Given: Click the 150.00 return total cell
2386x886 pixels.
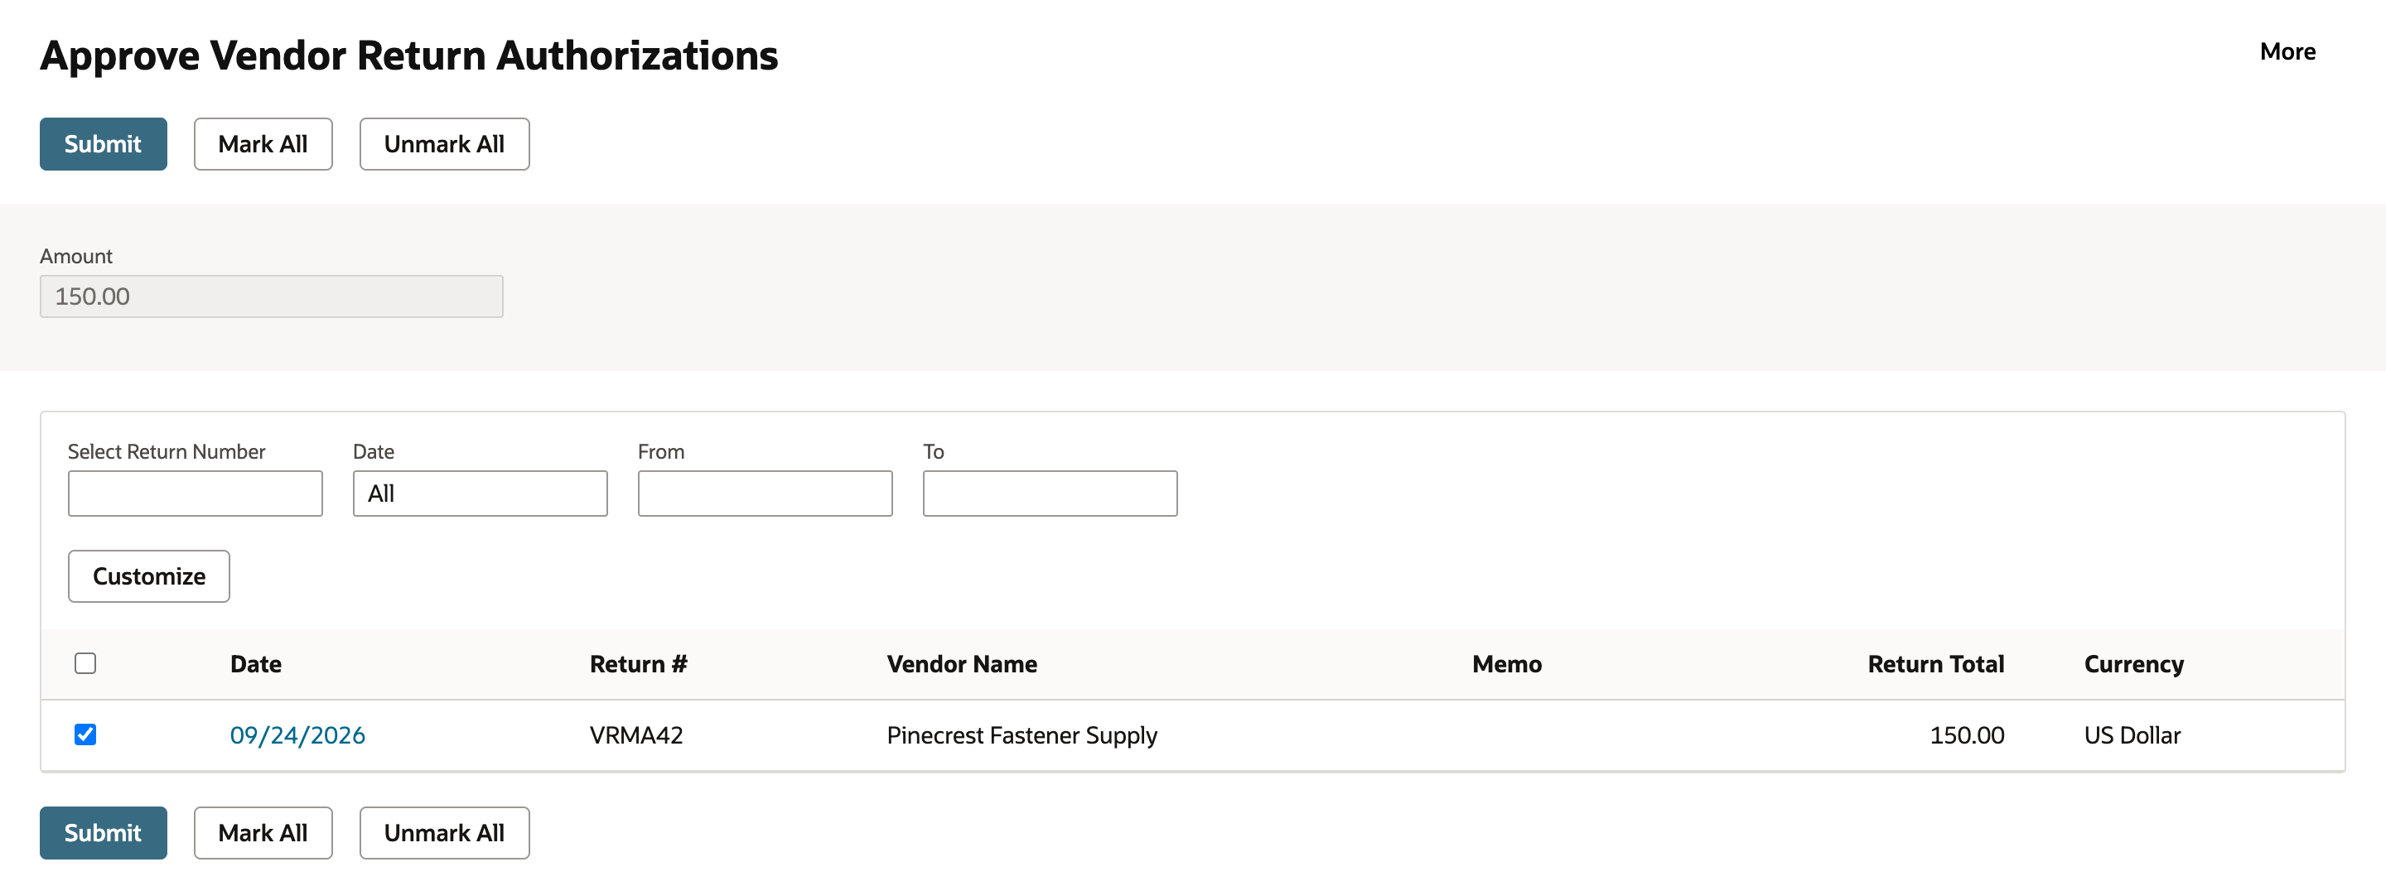Looking at the screenshot, I should pos(1967,735).
